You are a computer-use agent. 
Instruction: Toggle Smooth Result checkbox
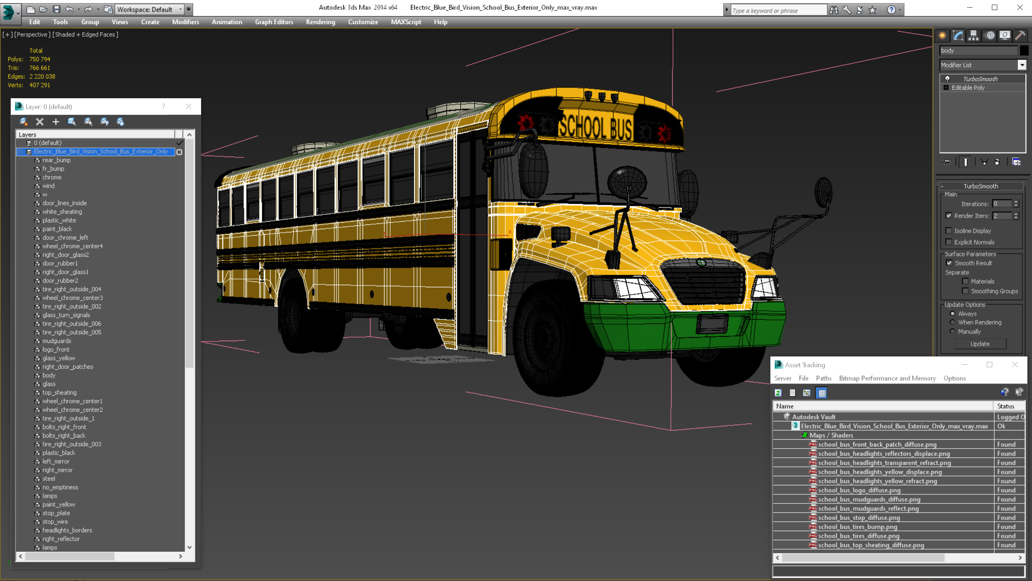pos(949,263)
